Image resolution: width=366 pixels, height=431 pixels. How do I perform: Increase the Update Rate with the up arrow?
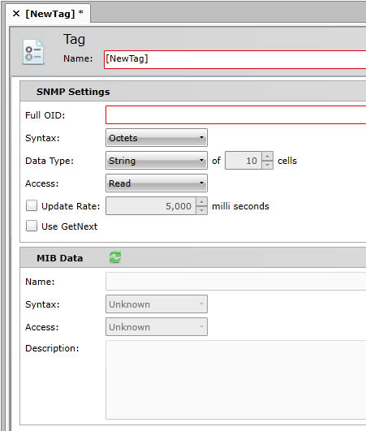(x=202, y=201)
